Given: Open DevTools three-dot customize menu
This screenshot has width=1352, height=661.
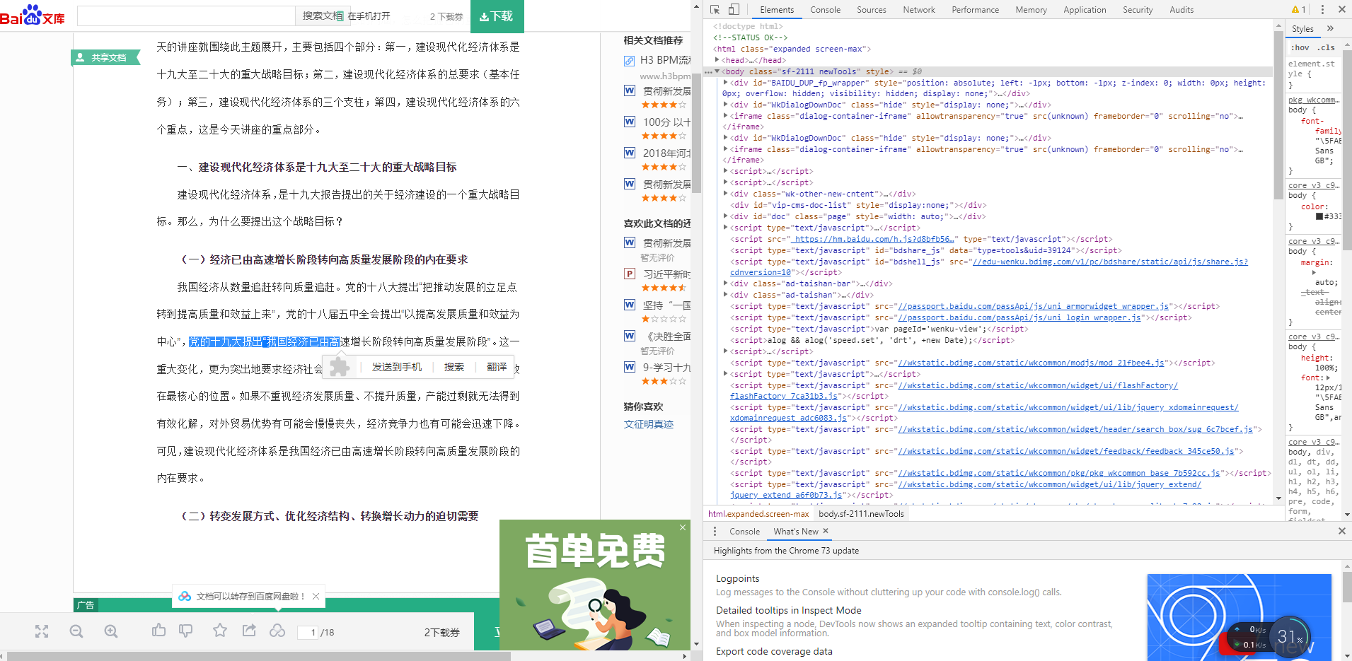Looking at the screenshot, I should click(1322, 9).
